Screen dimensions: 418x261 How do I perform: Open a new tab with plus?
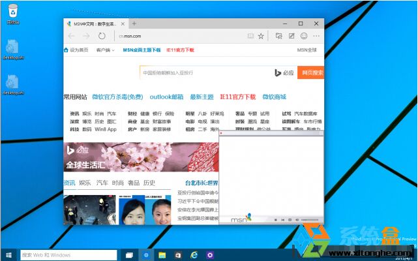[x=134, y=23]
